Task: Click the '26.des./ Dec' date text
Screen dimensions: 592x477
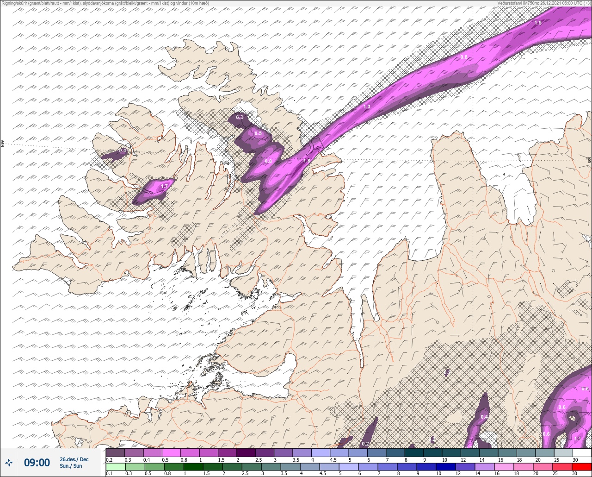Action: click(x=74, y=459)
